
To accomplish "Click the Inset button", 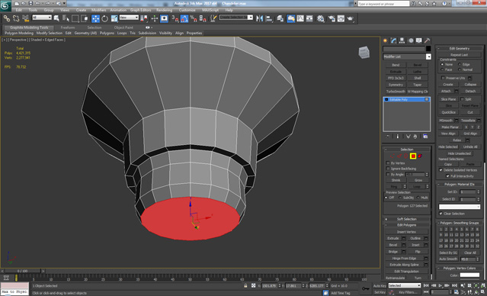I will (x=415, y=245).
